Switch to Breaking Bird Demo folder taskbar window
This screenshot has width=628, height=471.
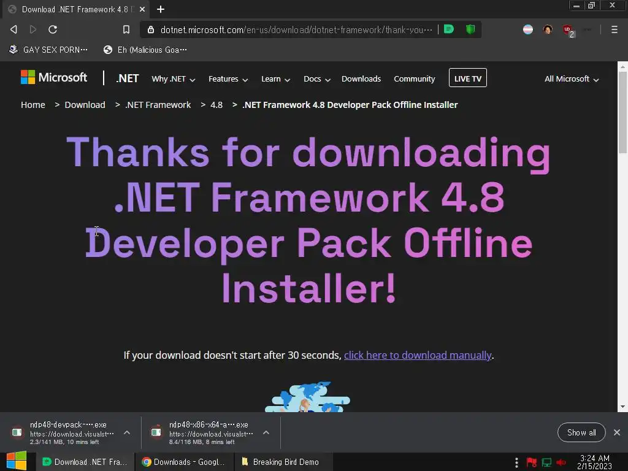coord(283,462)
